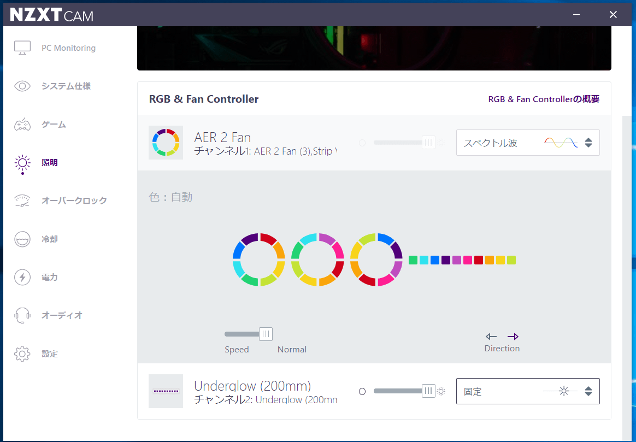Click the AER 2 Fan color ring thumbnail

(166, 143)
